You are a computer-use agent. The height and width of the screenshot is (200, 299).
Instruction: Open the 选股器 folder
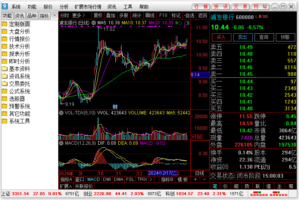(14, 99)
